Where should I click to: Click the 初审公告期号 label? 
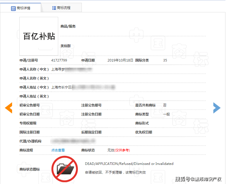(x=30, y=105)
